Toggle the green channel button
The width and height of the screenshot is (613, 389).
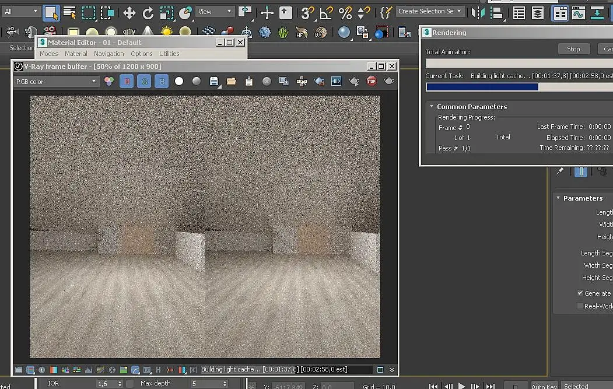pos(144,82)
